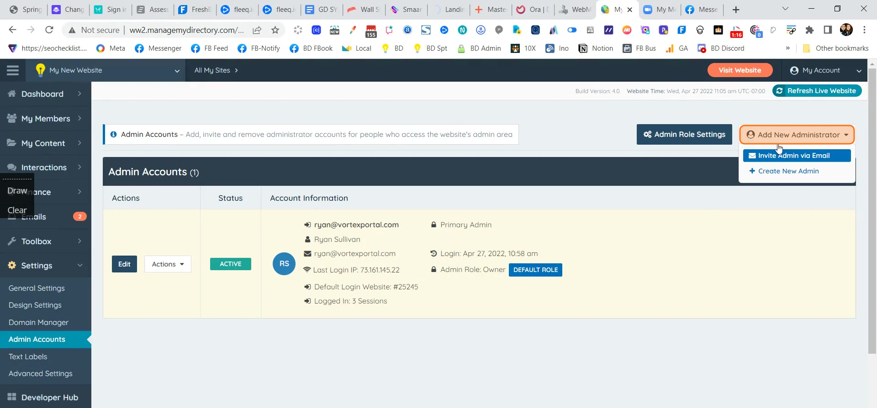
Task: Open the Actions dropdown for Ryan Sullivan
Action: pyautogui.click(x=168, y=264)
